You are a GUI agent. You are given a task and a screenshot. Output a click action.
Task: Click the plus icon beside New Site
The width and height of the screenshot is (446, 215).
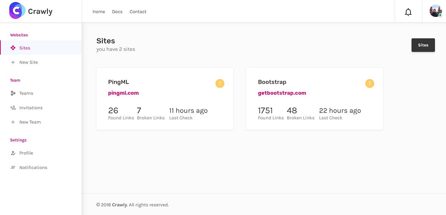pos(13,62)
